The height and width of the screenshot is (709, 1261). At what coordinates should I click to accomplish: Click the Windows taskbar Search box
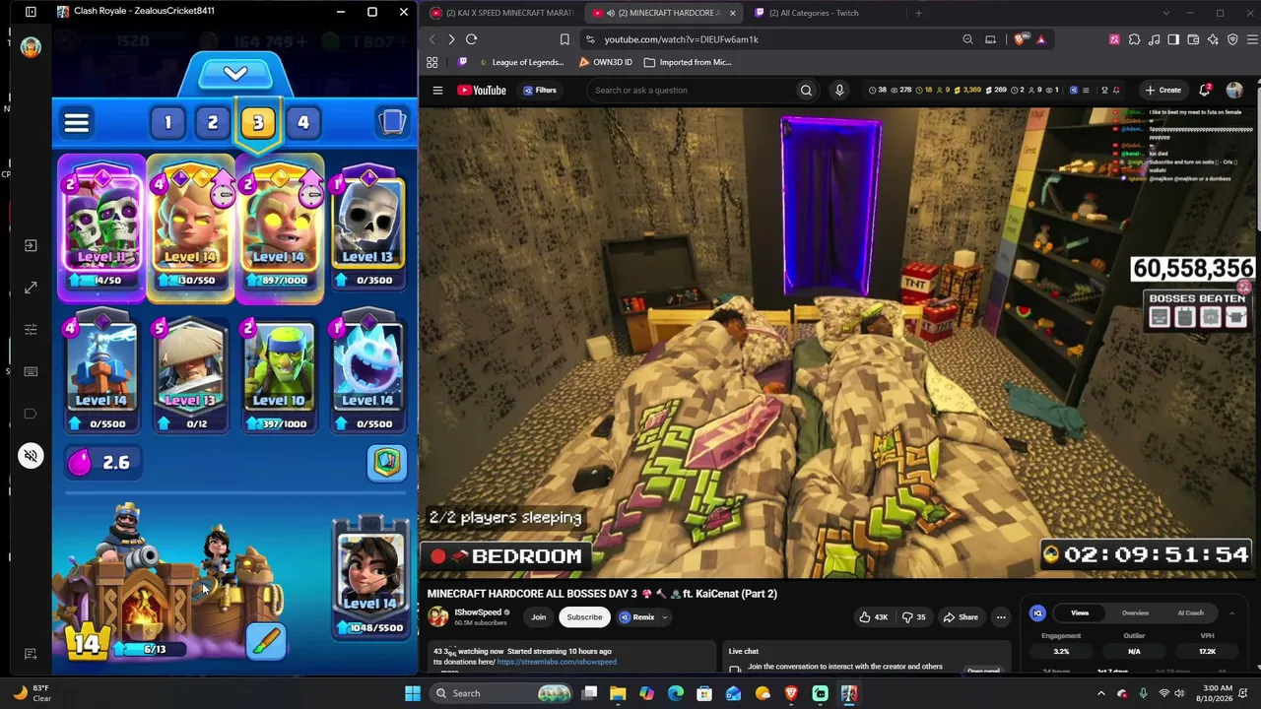pos(502,693)
